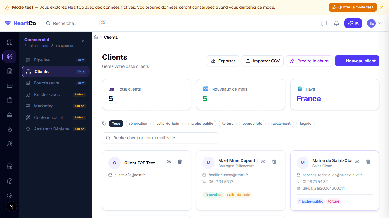Collapse the Commercial sidebar with the double chevron
The image size is (389, 218).
point(83,41)
